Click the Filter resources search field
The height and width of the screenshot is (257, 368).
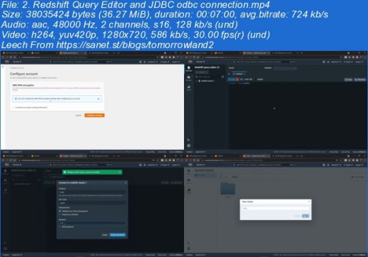click(x=207, y=76)
